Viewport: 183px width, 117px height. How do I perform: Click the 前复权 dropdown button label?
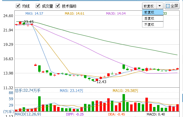pyautogui.click(x=149, y=6)
